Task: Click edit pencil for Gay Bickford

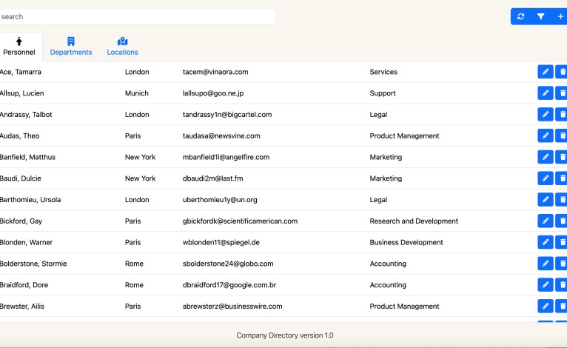Action: pos(545,221)
